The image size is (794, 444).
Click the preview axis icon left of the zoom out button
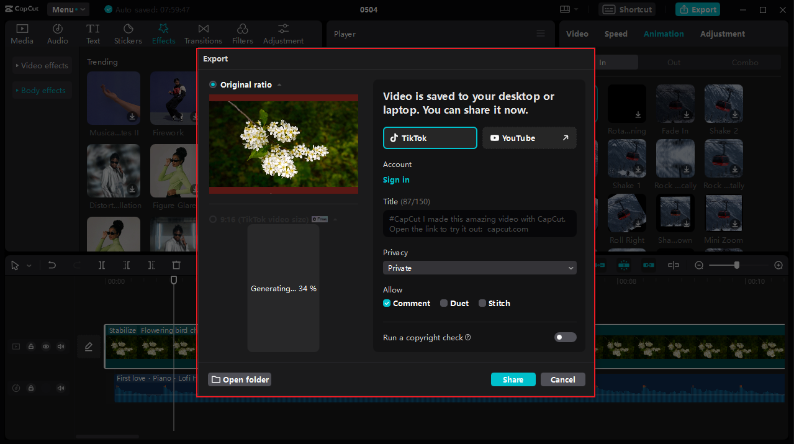coord(674,265)
